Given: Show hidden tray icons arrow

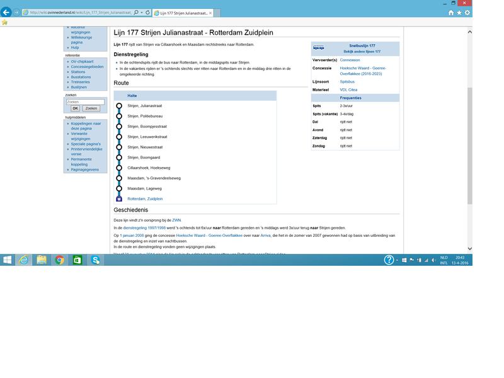Looking at the screenshot, I should [398, 260].
